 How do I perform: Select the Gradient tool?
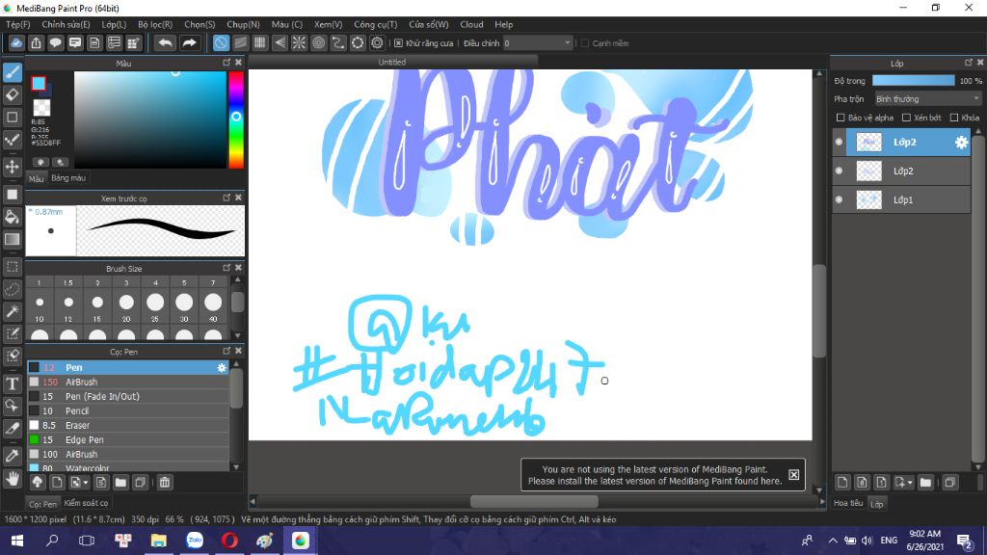pos(12,239)
